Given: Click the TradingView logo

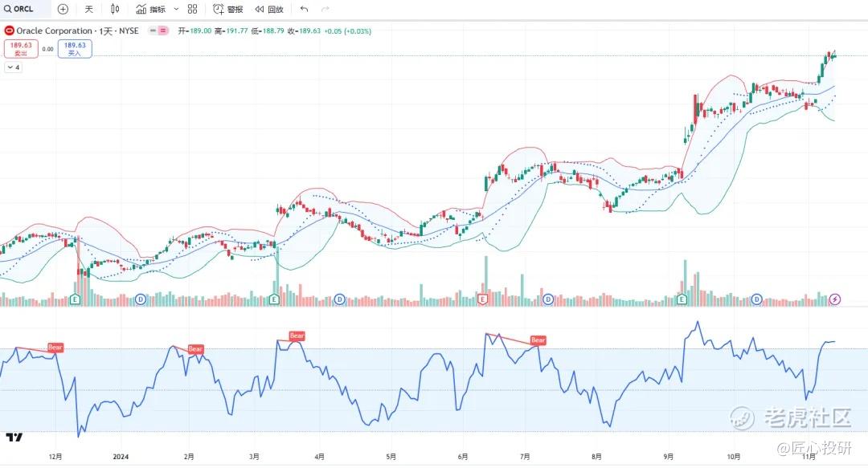Looking at the screenshot, I should point(14,437).
